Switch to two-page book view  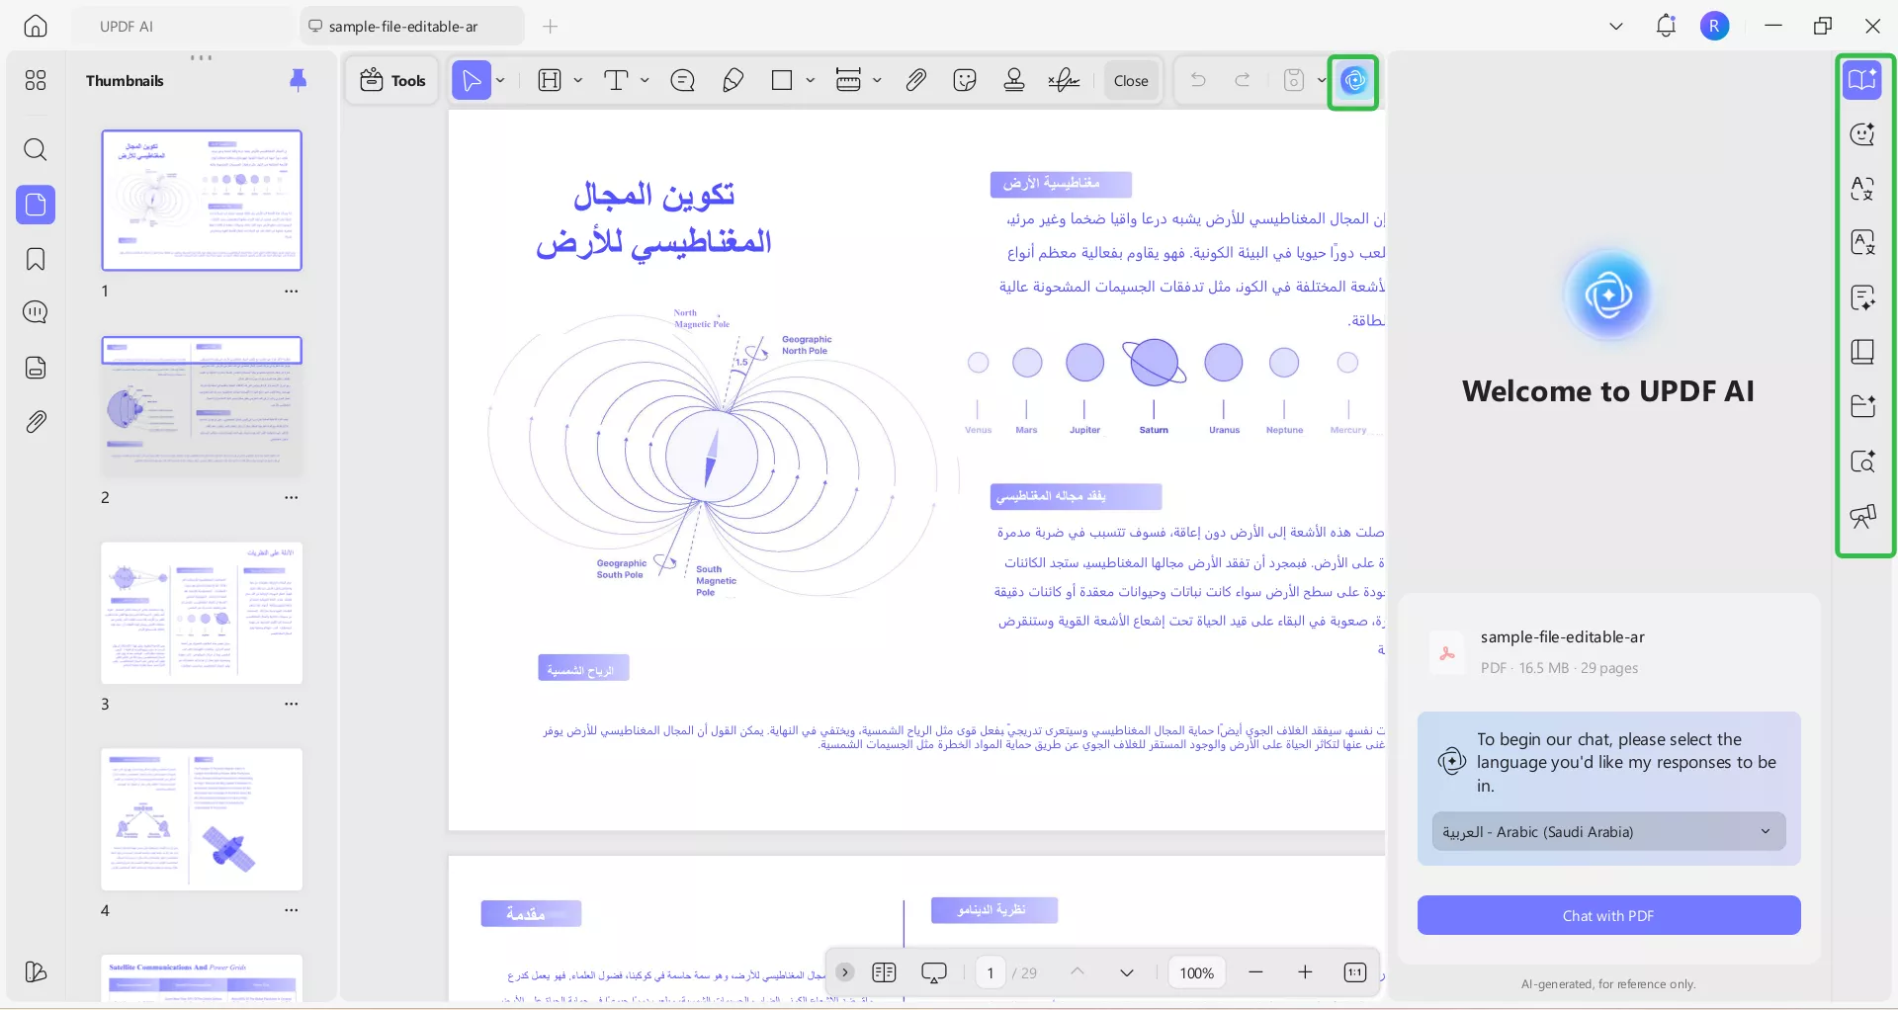point(885,972)
